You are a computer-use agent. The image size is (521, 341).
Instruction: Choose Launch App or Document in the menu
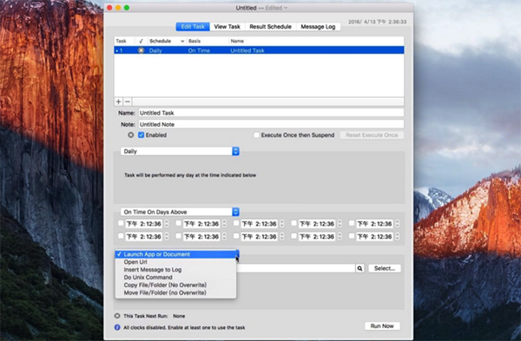pos(175,254)
